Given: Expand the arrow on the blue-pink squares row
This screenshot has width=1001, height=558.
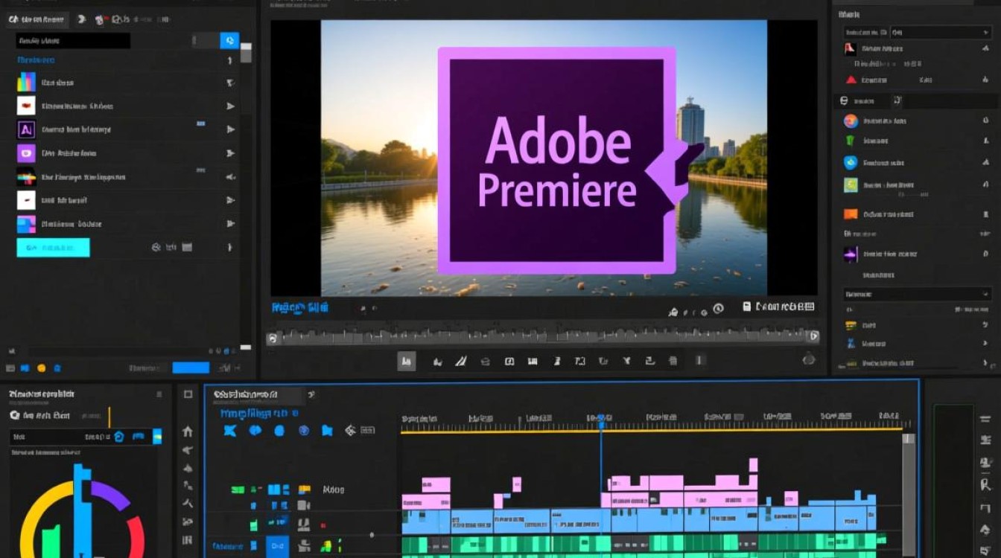Looking at the screenshot, I should click(x=230, y=224).
